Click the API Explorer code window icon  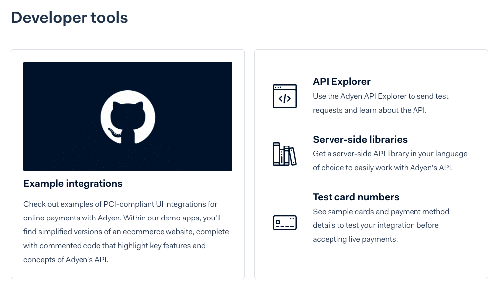click(284, 96)
